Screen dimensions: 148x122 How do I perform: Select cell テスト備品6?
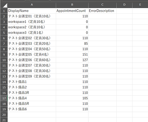pos(32,109)
